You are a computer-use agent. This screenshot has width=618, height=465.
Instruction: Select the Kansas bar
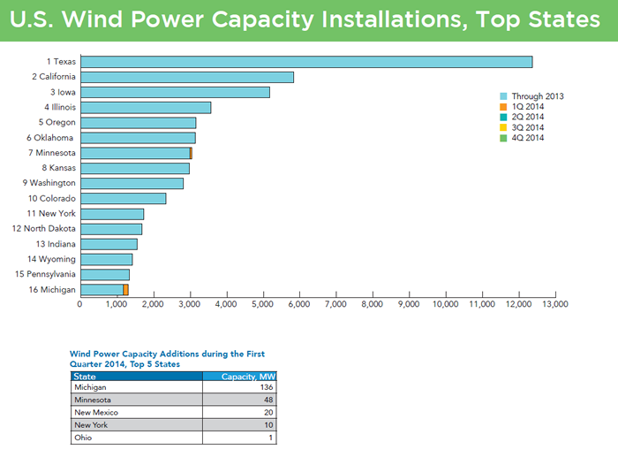(x=135, y=168)
